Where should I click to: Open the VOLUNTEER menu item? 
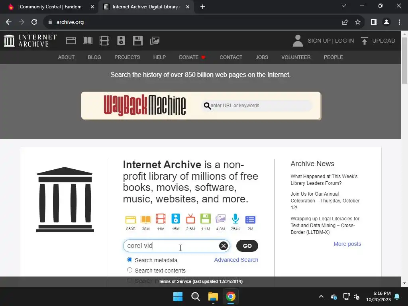296,57
